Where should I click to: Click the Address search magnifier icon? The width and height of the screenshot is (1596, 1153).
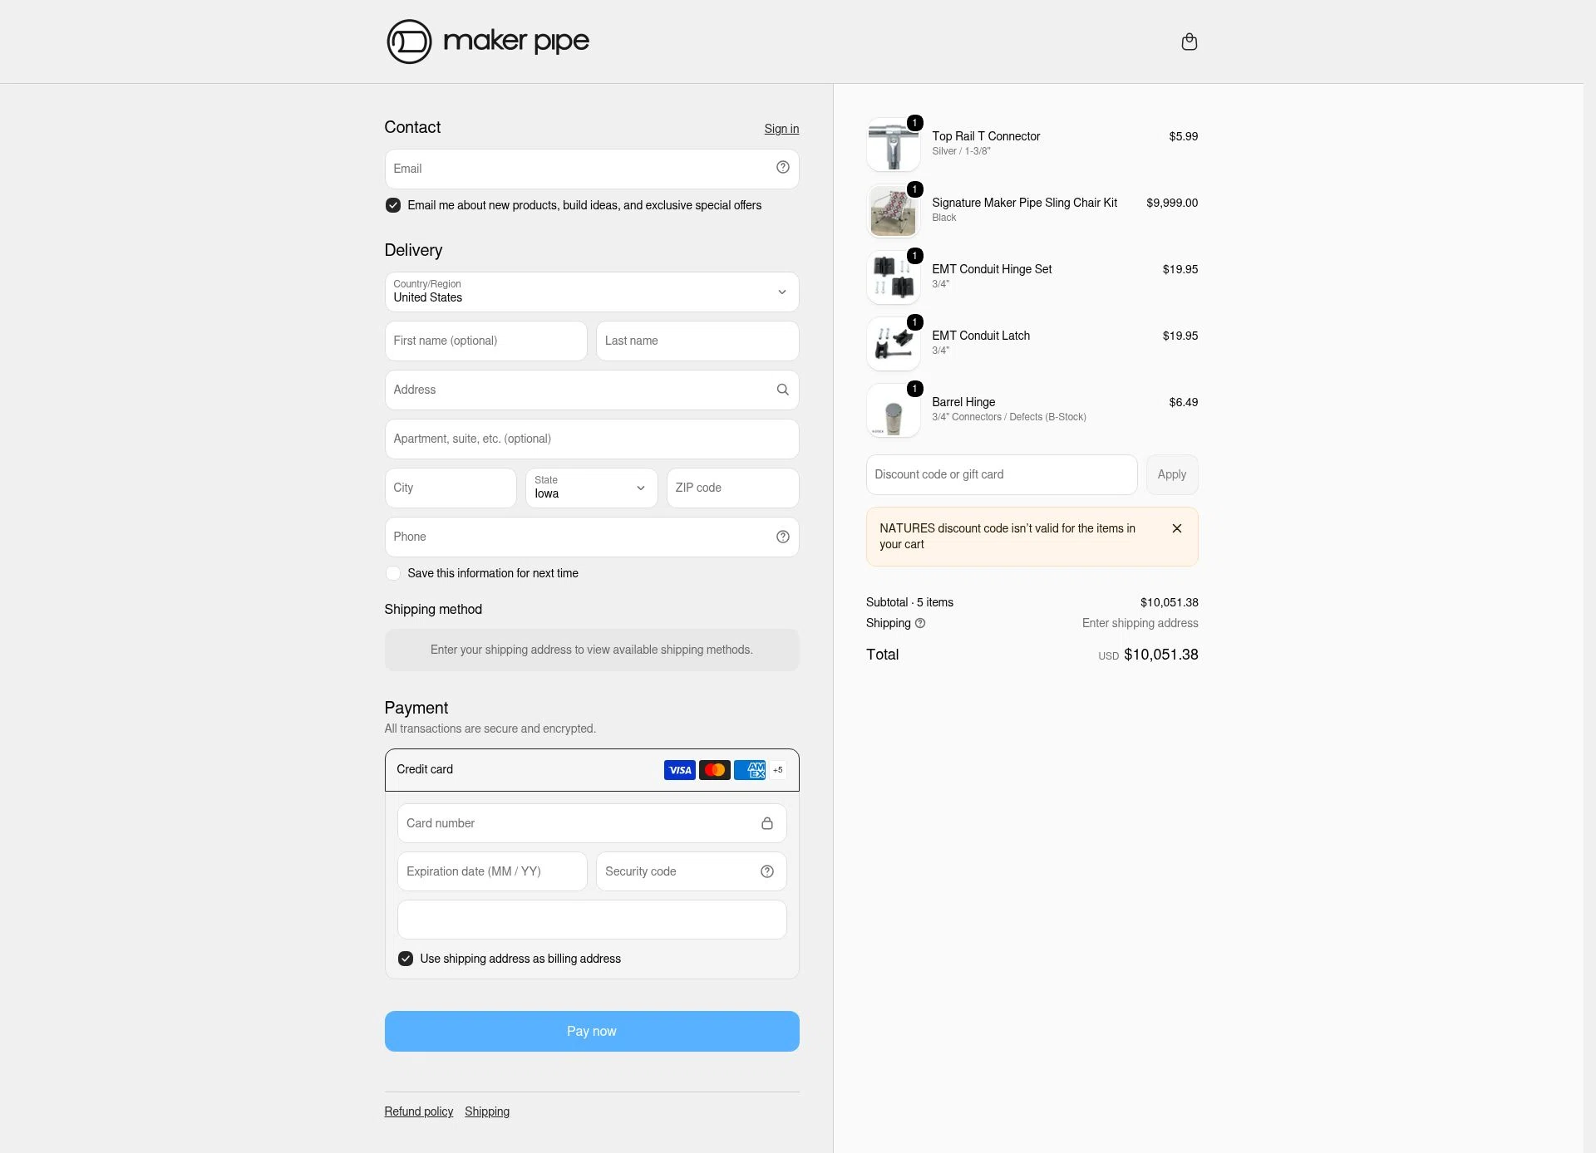[782, 390]
